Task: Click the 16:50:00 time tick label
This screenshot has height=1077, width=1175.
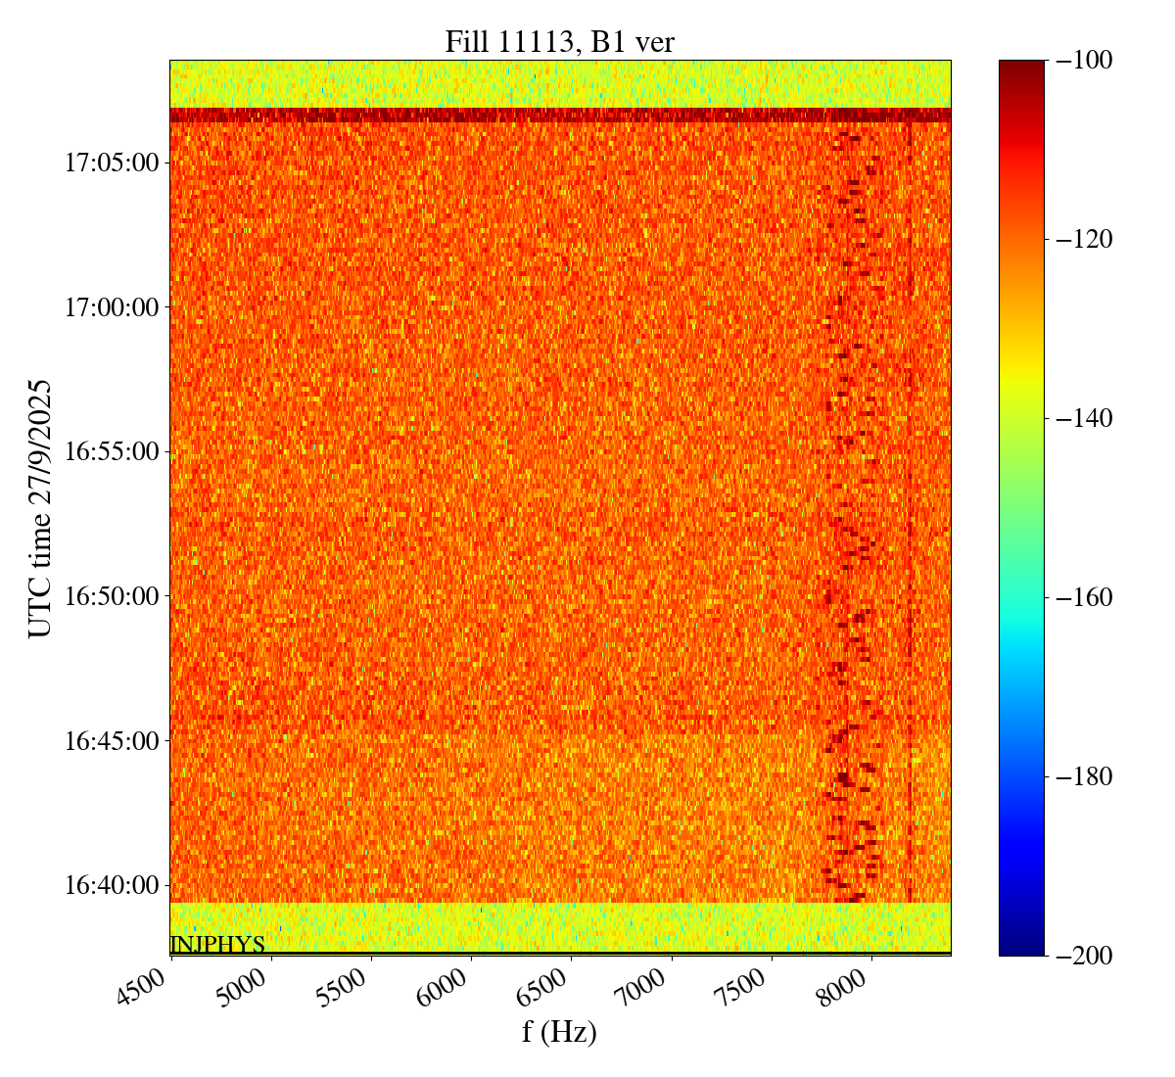Action: point(111,596)
